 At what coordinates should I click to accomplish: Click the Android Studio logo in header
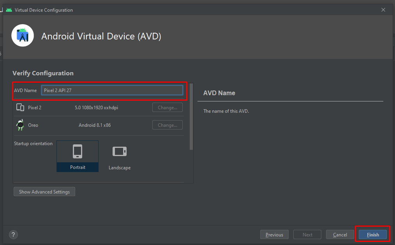[x=23, y=36]
